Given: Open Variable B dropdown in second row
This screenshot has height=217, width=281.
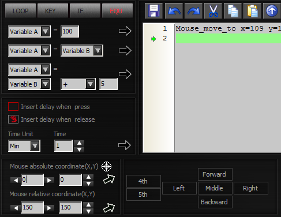Looking at the screenshot, I should pyautogui.click(x=98, y=51).
